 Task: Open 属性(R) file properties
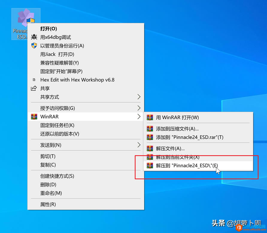pos(86,204)
